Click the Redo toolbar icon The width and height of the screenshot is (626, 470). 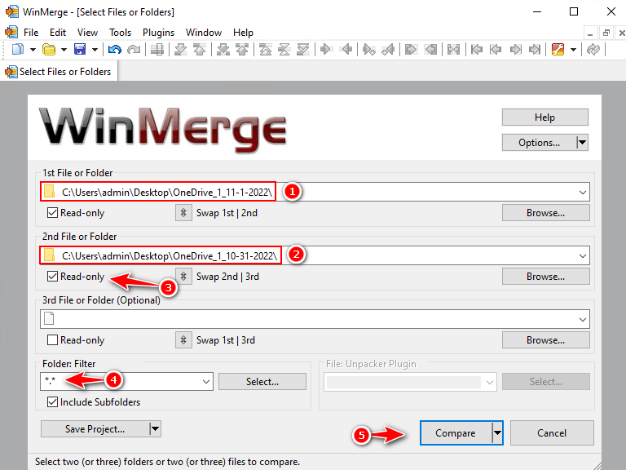point(134,50)
